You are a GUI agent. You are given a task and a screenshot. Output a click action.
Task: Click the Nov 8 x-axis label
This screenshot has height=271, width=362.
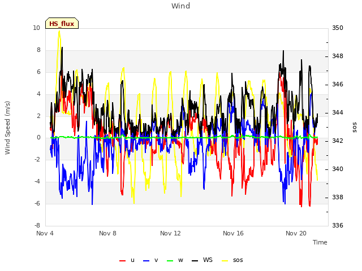107,233
